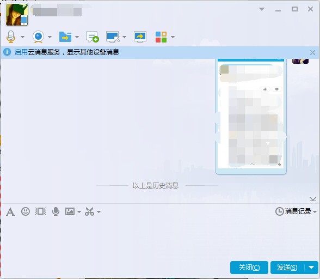Click the 启用 cloud message service link

pos(21,52)
